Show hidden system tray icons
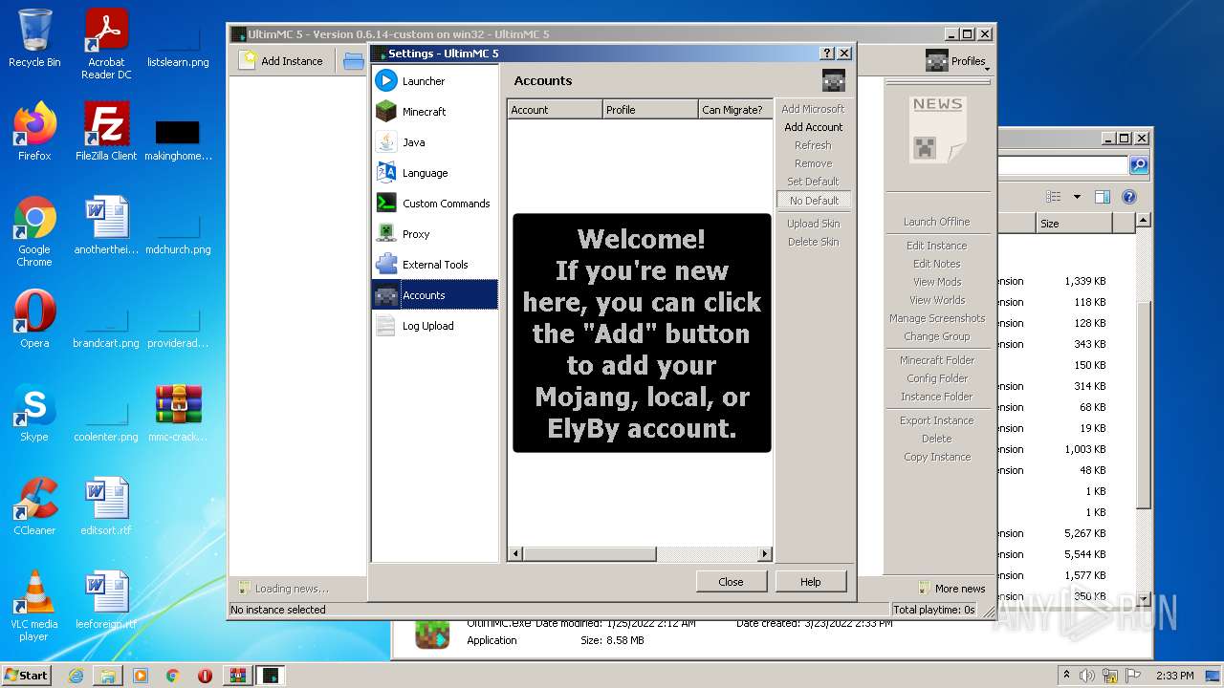 (1066, 676)
